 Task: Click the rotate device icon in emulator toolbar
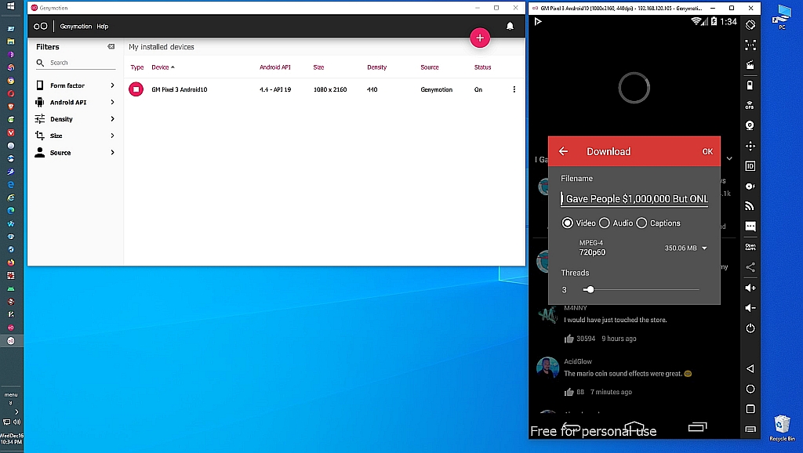pyautogui.click(x=750, y=24)
